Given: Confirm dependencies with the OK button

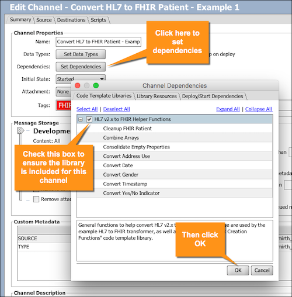Looking at the screenshot, I should coord(238,270).
